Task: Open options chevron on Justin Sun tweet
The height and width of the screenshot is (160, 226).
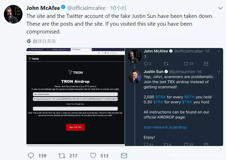Action: point(219,72)
